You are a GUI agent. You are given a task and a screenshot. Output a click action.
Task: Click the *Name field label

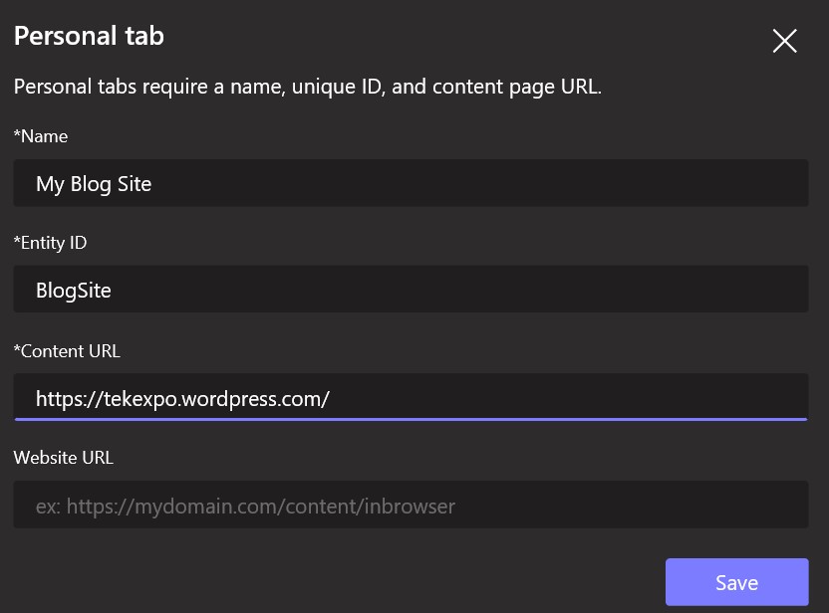(x=44, y=135)
